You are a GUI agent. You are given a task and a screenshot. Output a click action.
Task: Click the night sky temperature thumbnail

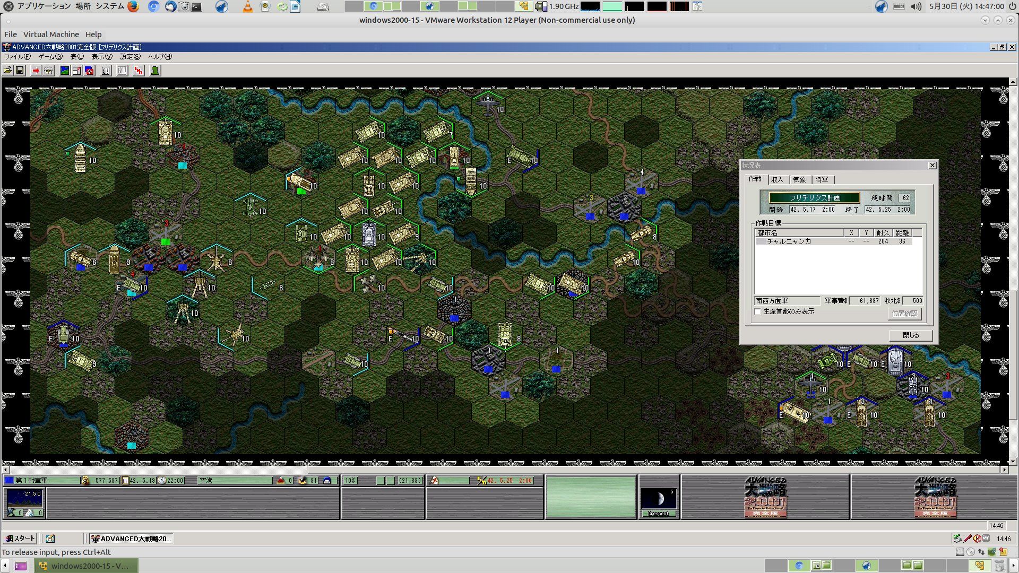[x=24, y=498]
